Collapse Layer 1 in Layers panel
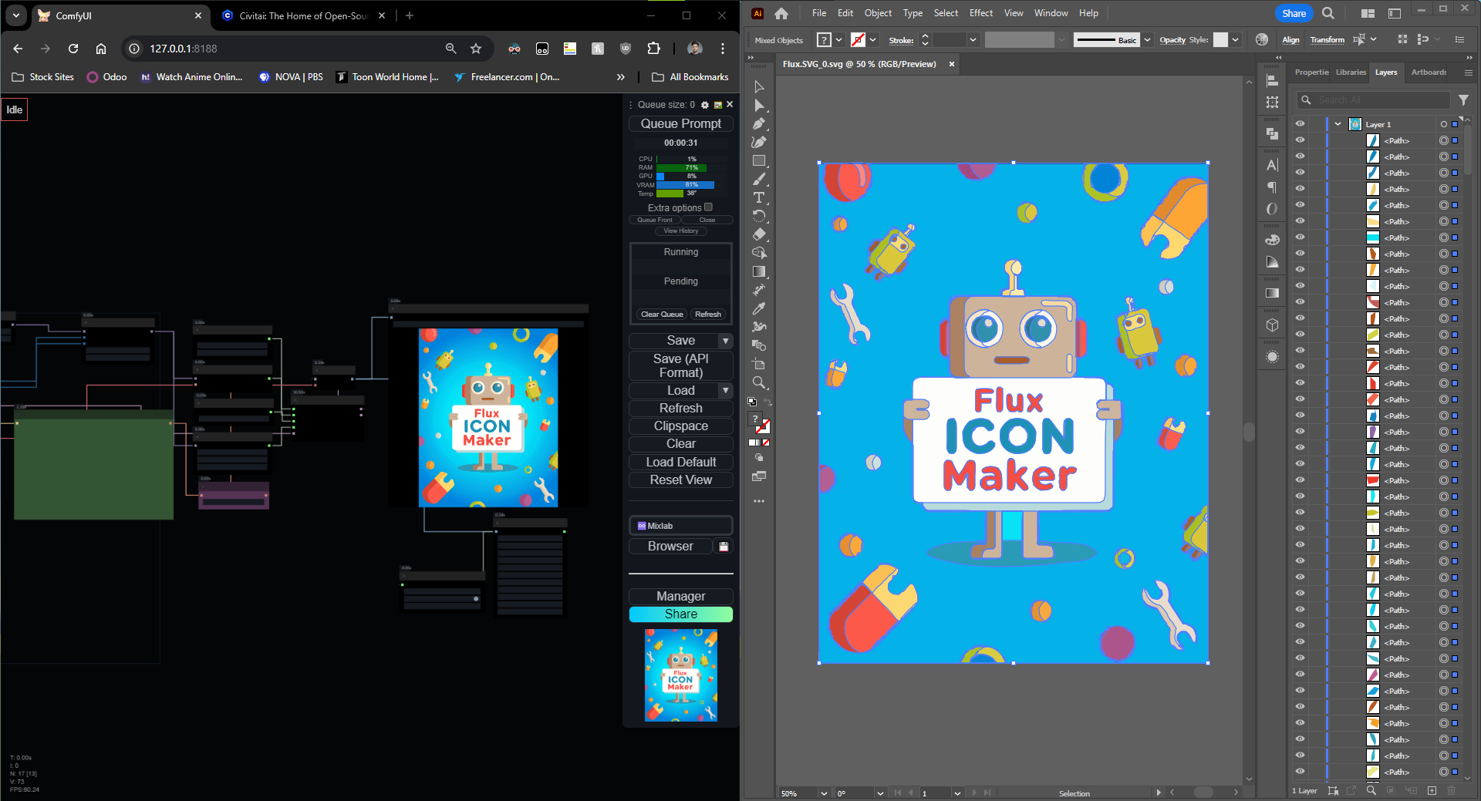The image size is (1481, 801). pyautogui.click(x=1338, y=124)
